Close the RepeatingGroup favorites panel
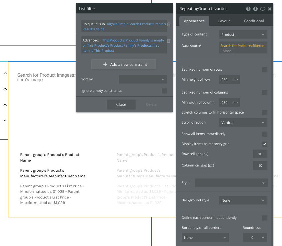 [270, 9]
